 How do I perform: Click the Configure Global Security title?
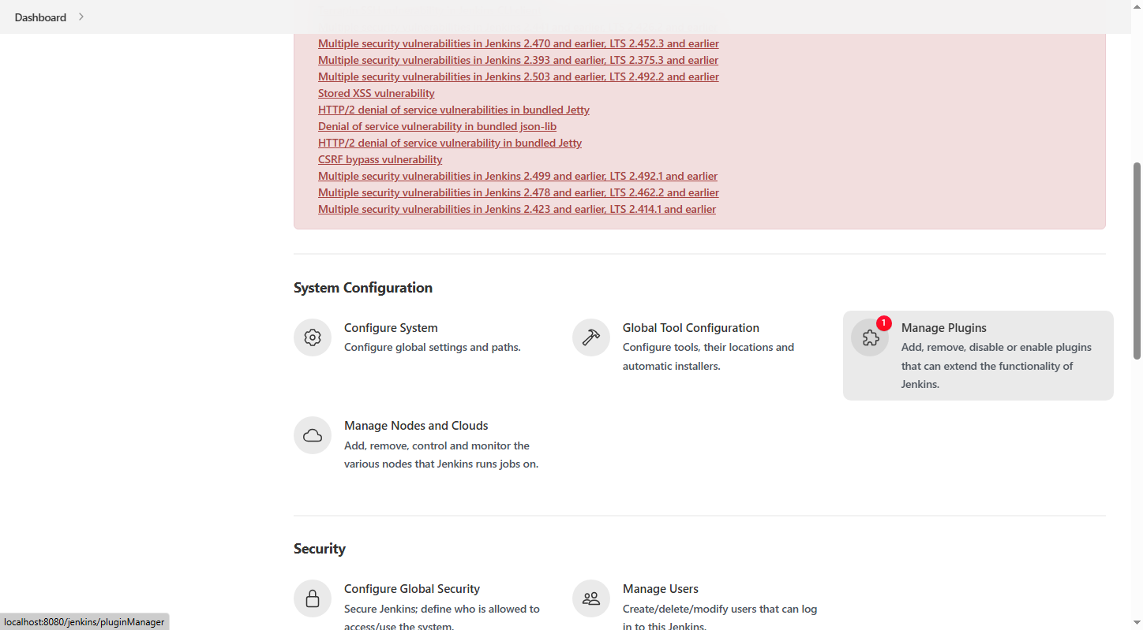(412, 589)
